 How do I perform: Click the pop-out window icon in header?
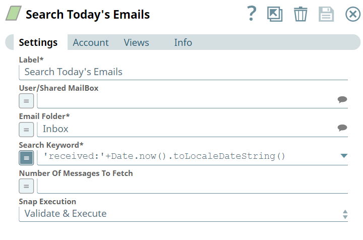coord(275,14)
